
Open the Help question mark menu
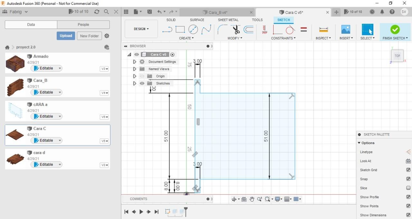pyautogui.click(x=392, y=12)
